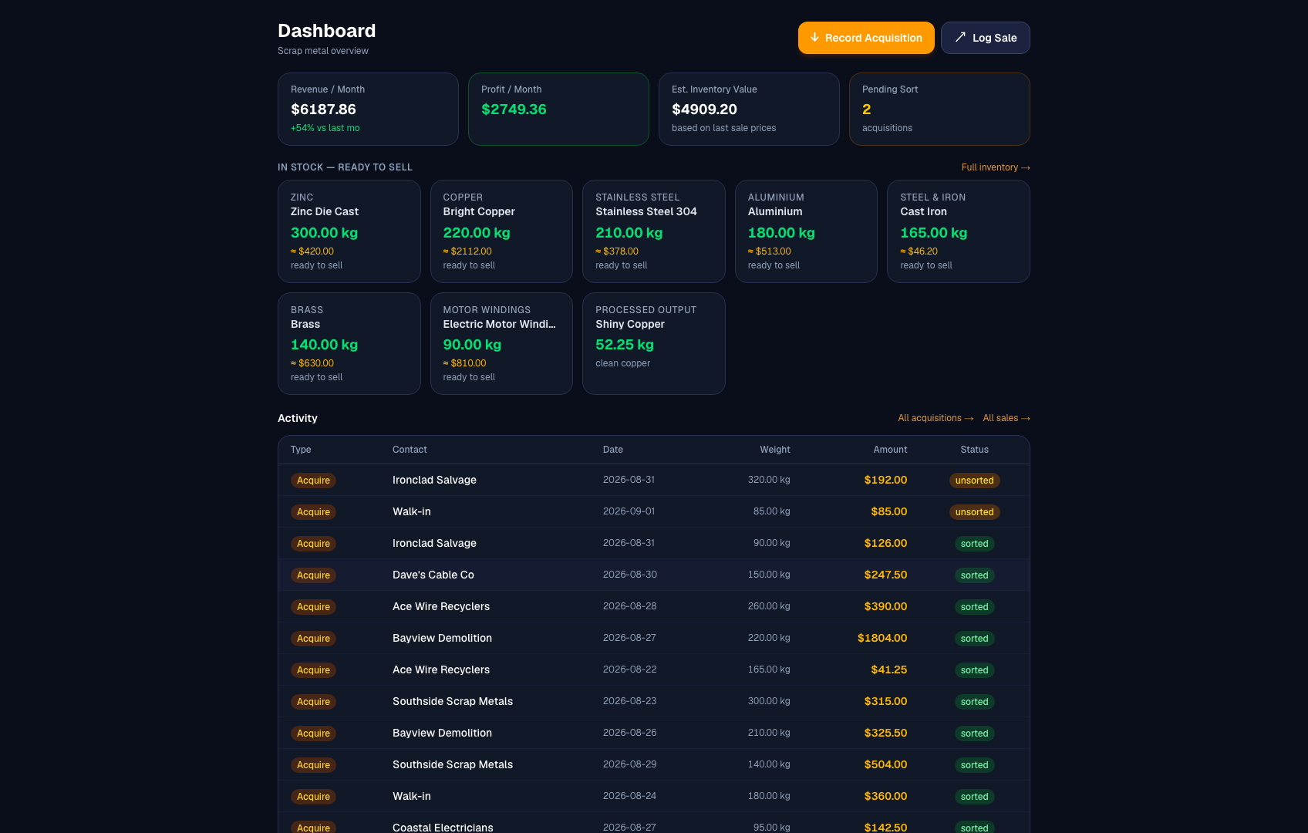
Task: Open the Dave's Cable Co activity row
Action: tap(653, 575)
